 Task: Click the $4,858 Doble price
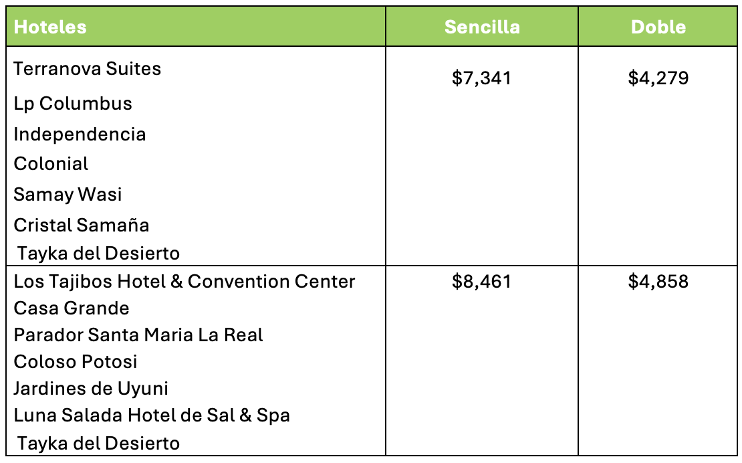pyautogui.click(x=658, y=282)
